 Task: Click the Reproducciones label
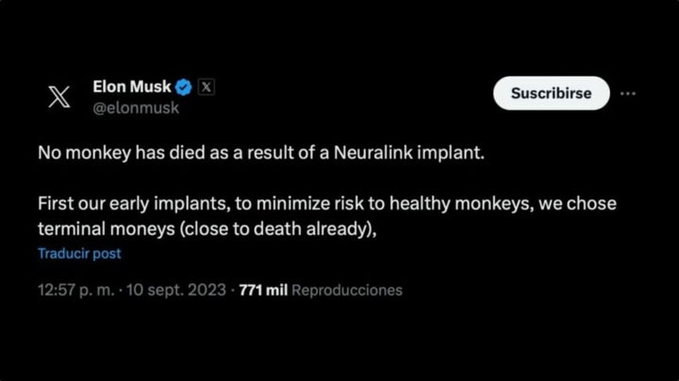(x=347, y=290)
